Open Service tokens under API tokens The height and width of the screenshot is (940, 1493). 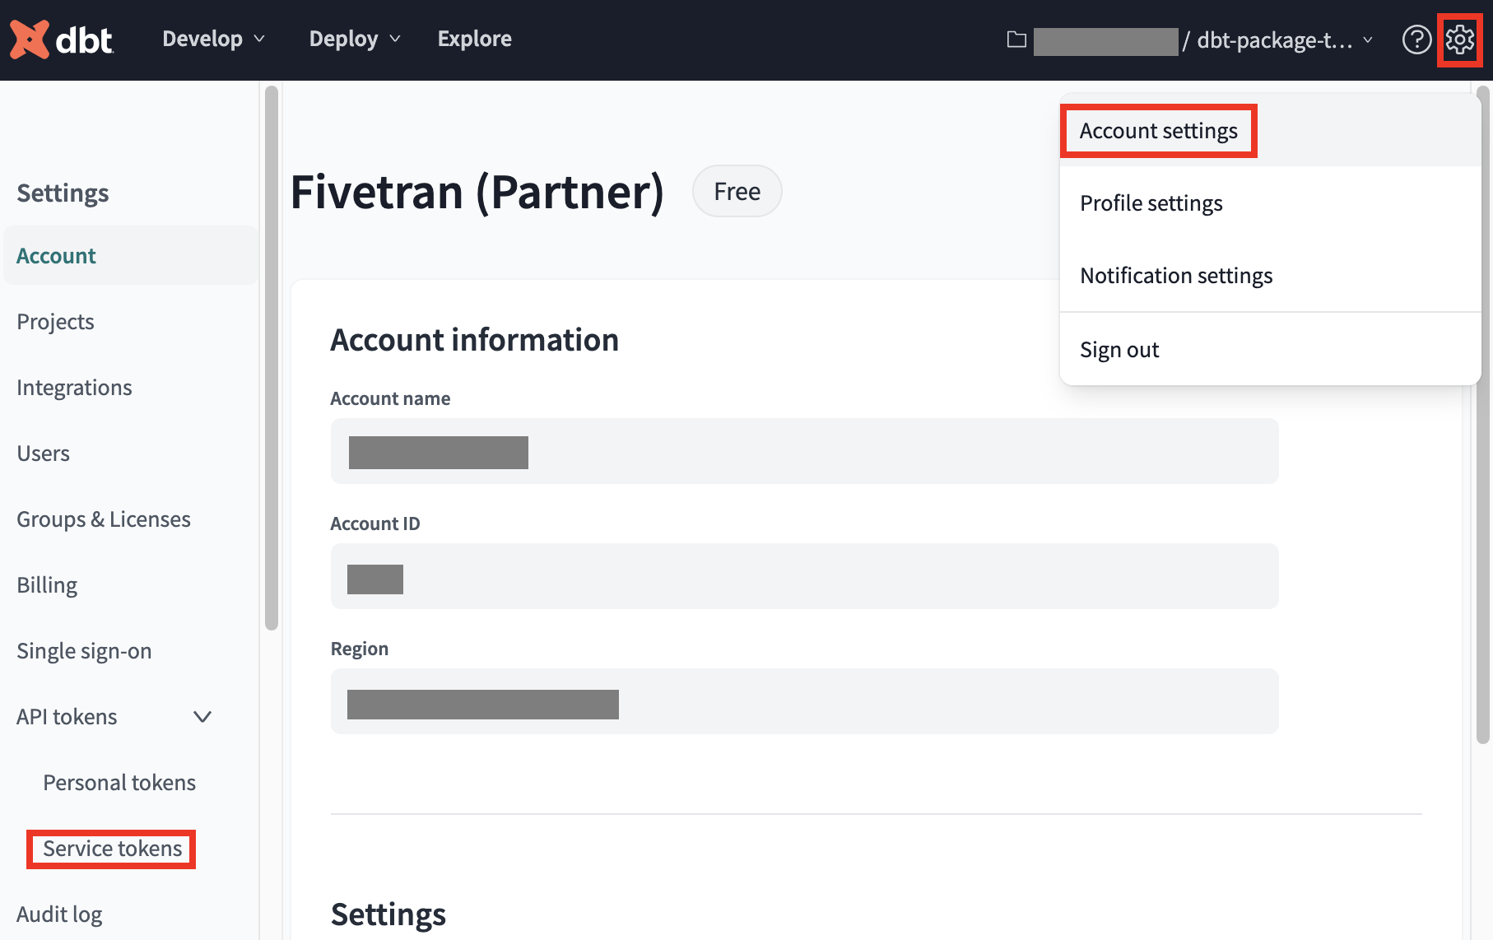click(x=112, y=849)
